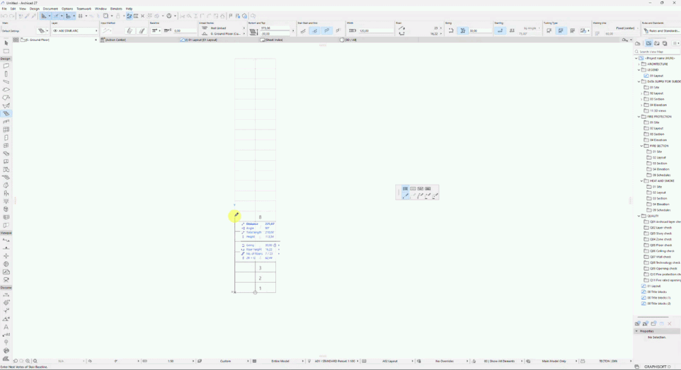The width and height of the screenshot is (681, 370).
Task: Toggle the third Stair Start and End option
Action: (327, 31)
